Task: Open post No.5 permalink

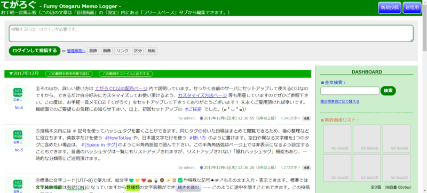Action: [x=19, y=150]
